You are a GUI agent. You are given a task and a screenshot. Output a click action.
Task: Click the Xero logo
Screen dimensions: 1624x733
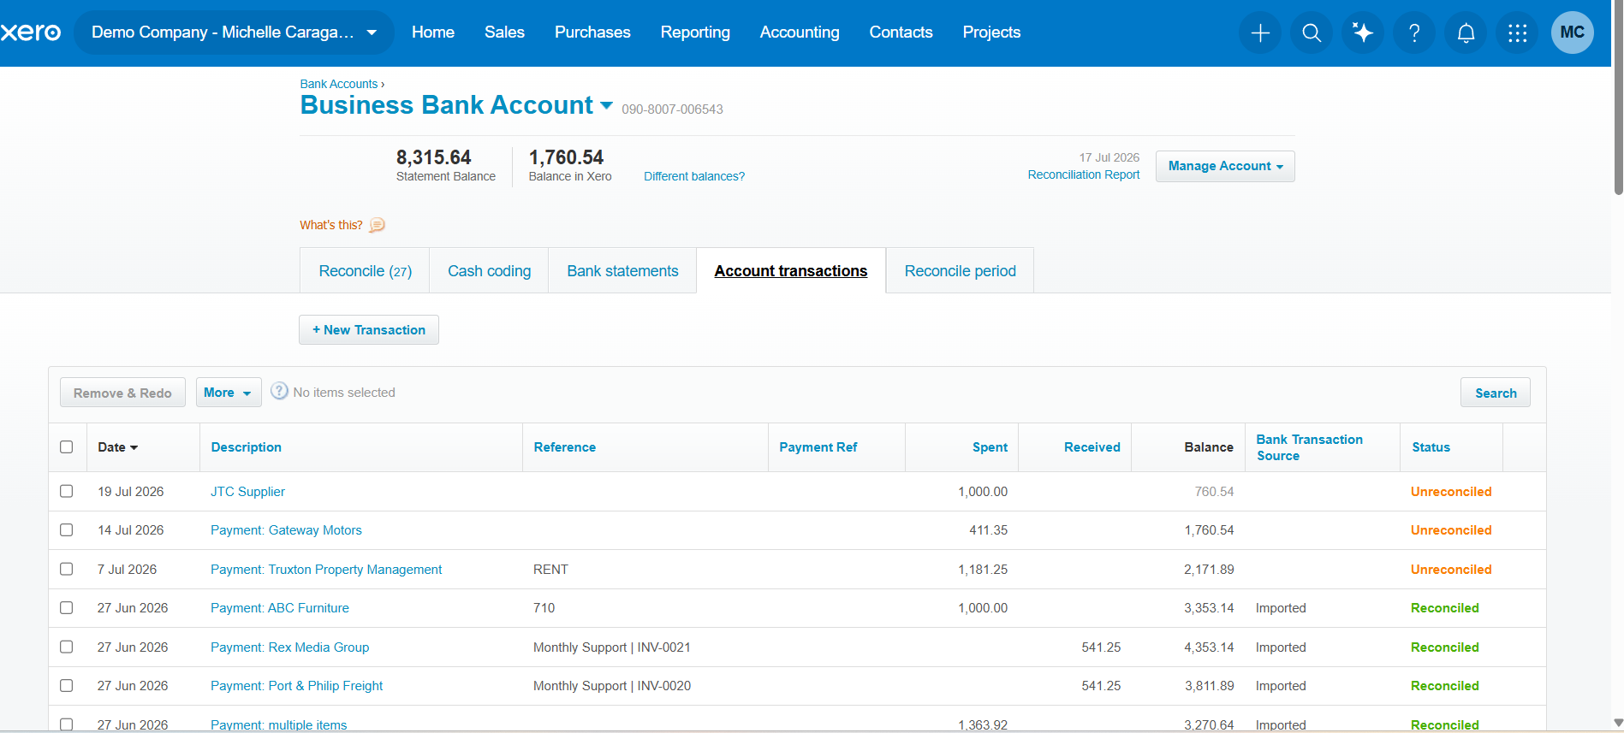click(x=31, y=33)
